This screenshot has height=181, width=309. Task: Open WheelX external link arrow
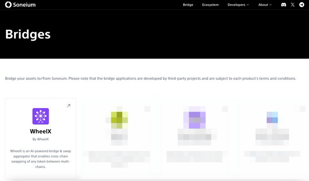[x=69, y=105]
